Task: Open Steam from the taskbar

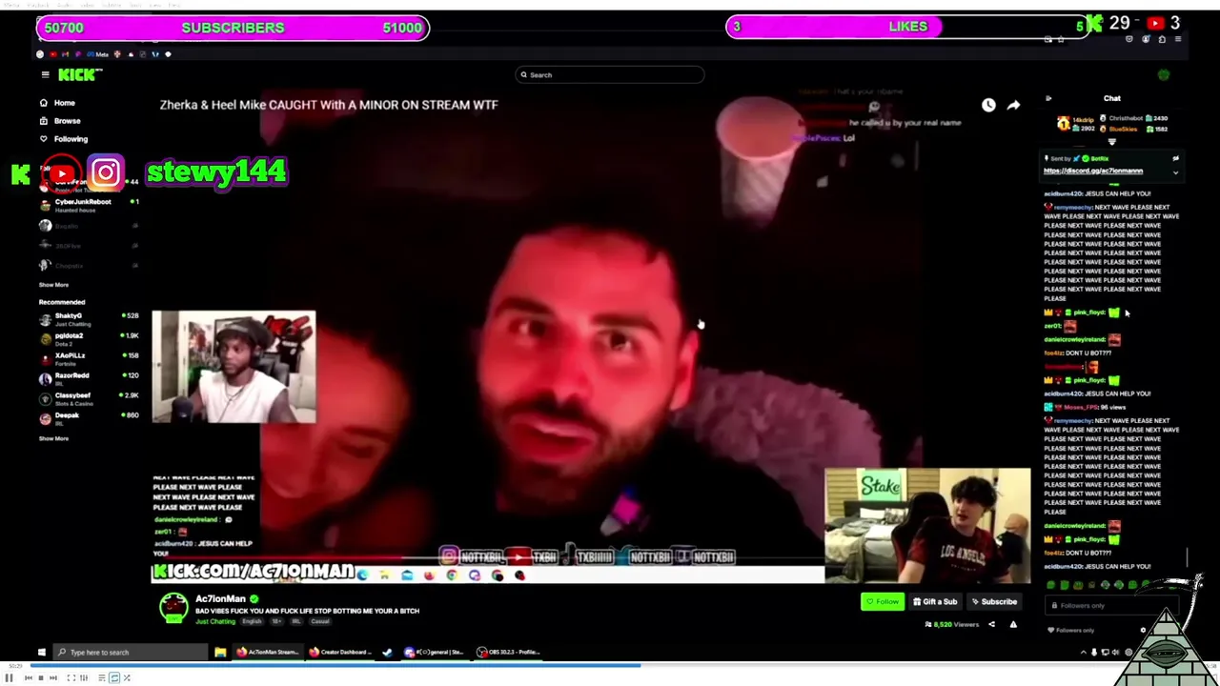Action: 387,653
